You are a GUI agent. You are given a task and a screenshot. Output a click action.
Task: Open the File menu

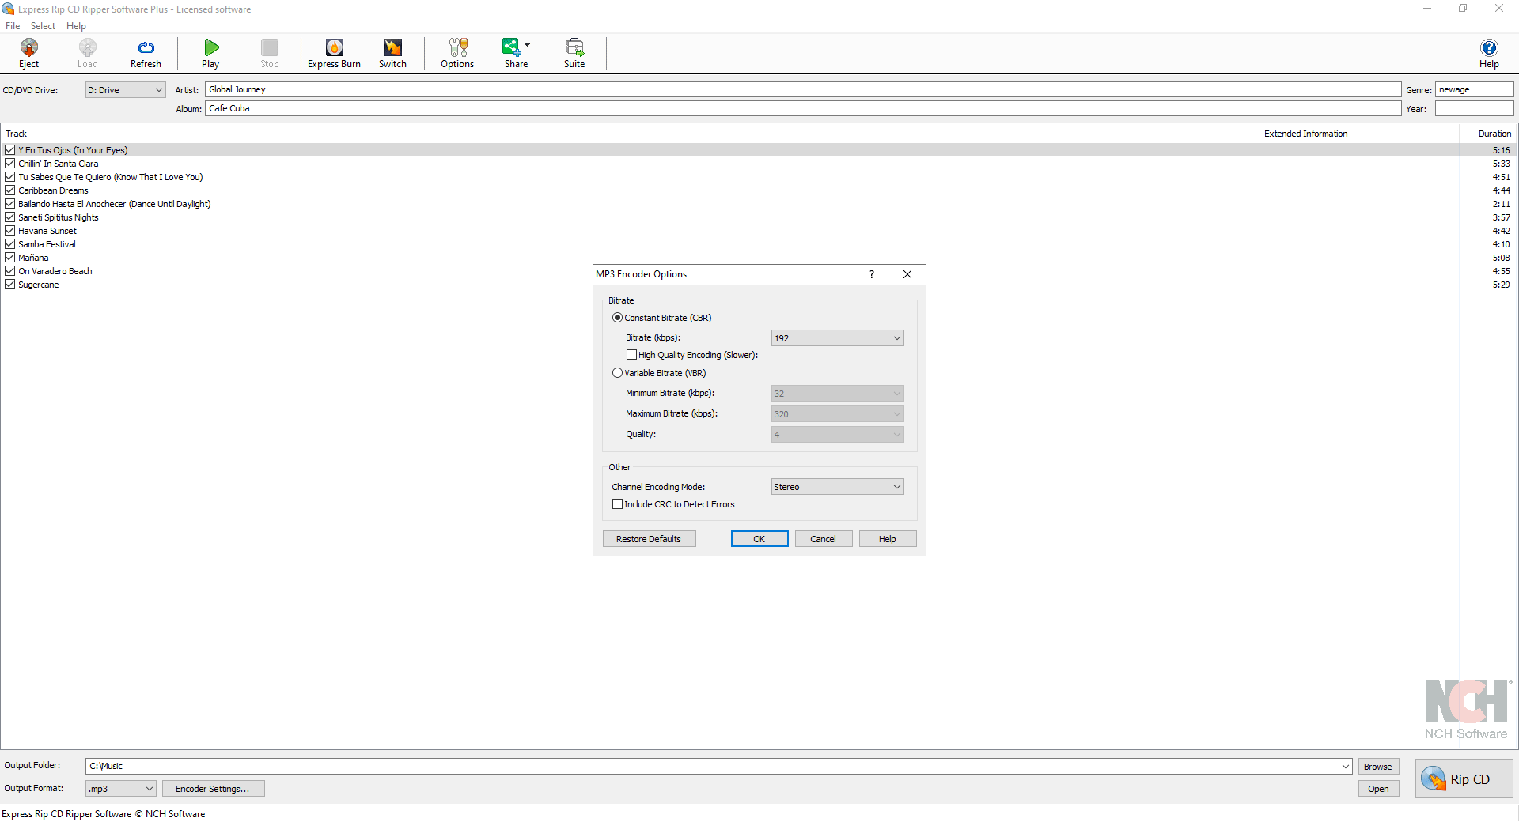tap(13, 25)
